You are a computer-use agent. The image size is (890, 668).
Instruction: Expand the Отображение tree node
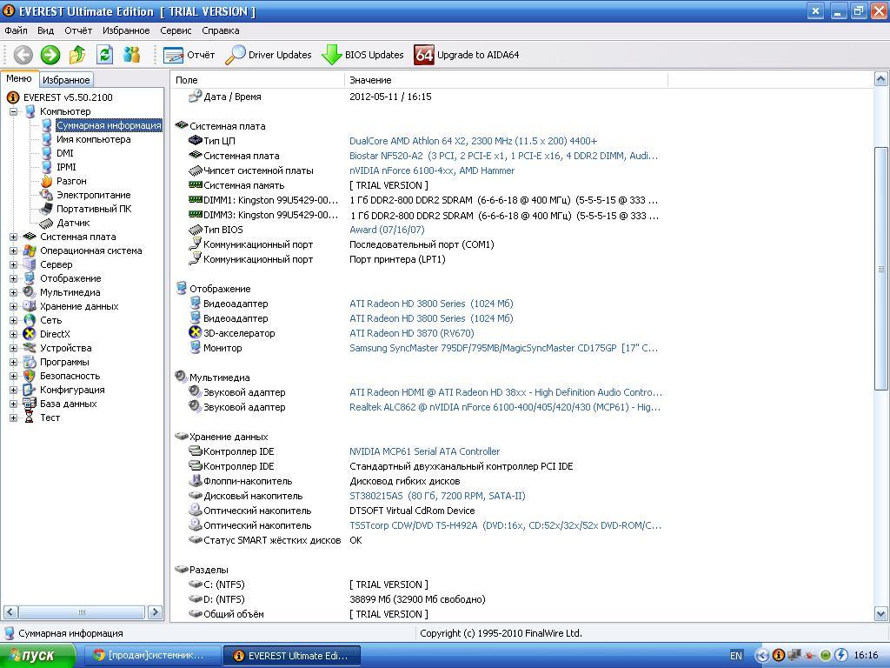point(14,279)
